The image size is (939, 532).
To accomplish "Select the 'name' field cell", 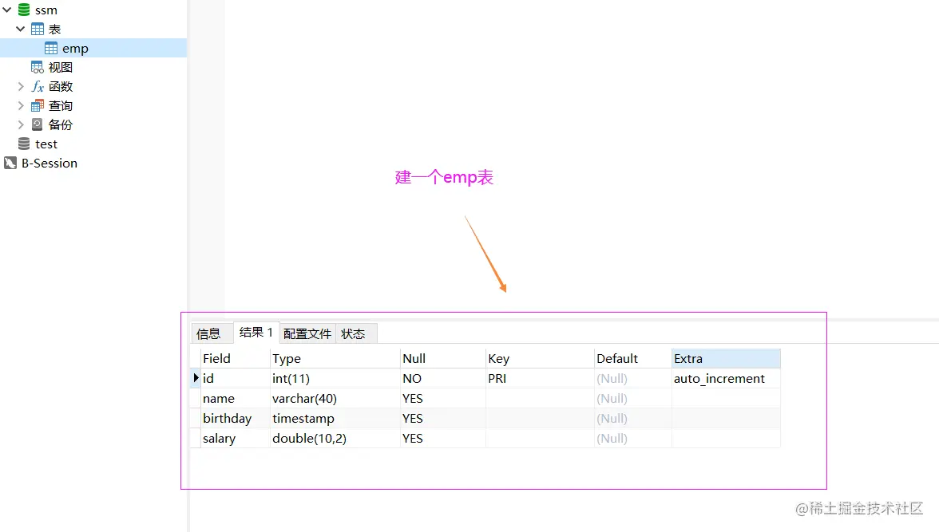I will pyautogui.click(x=236, y=399).
